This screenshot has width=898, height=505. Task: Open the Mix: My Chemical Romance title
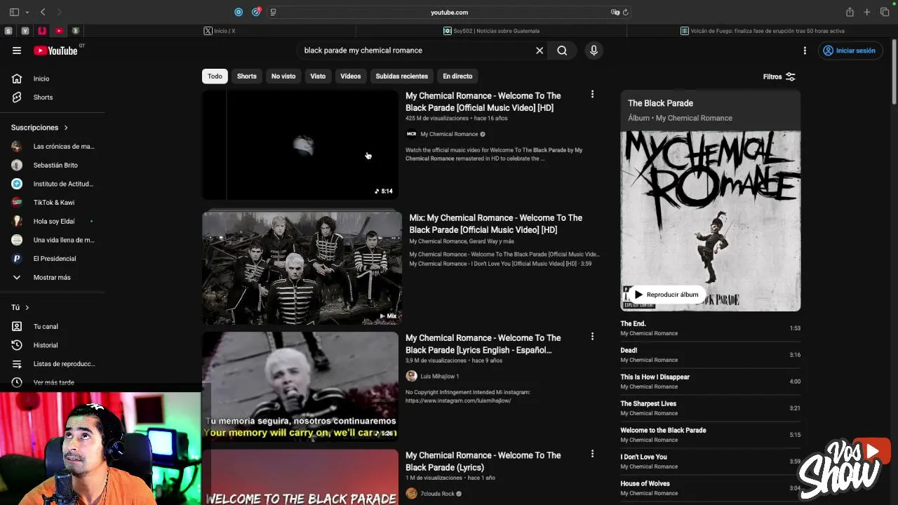[x=496, y=224]
